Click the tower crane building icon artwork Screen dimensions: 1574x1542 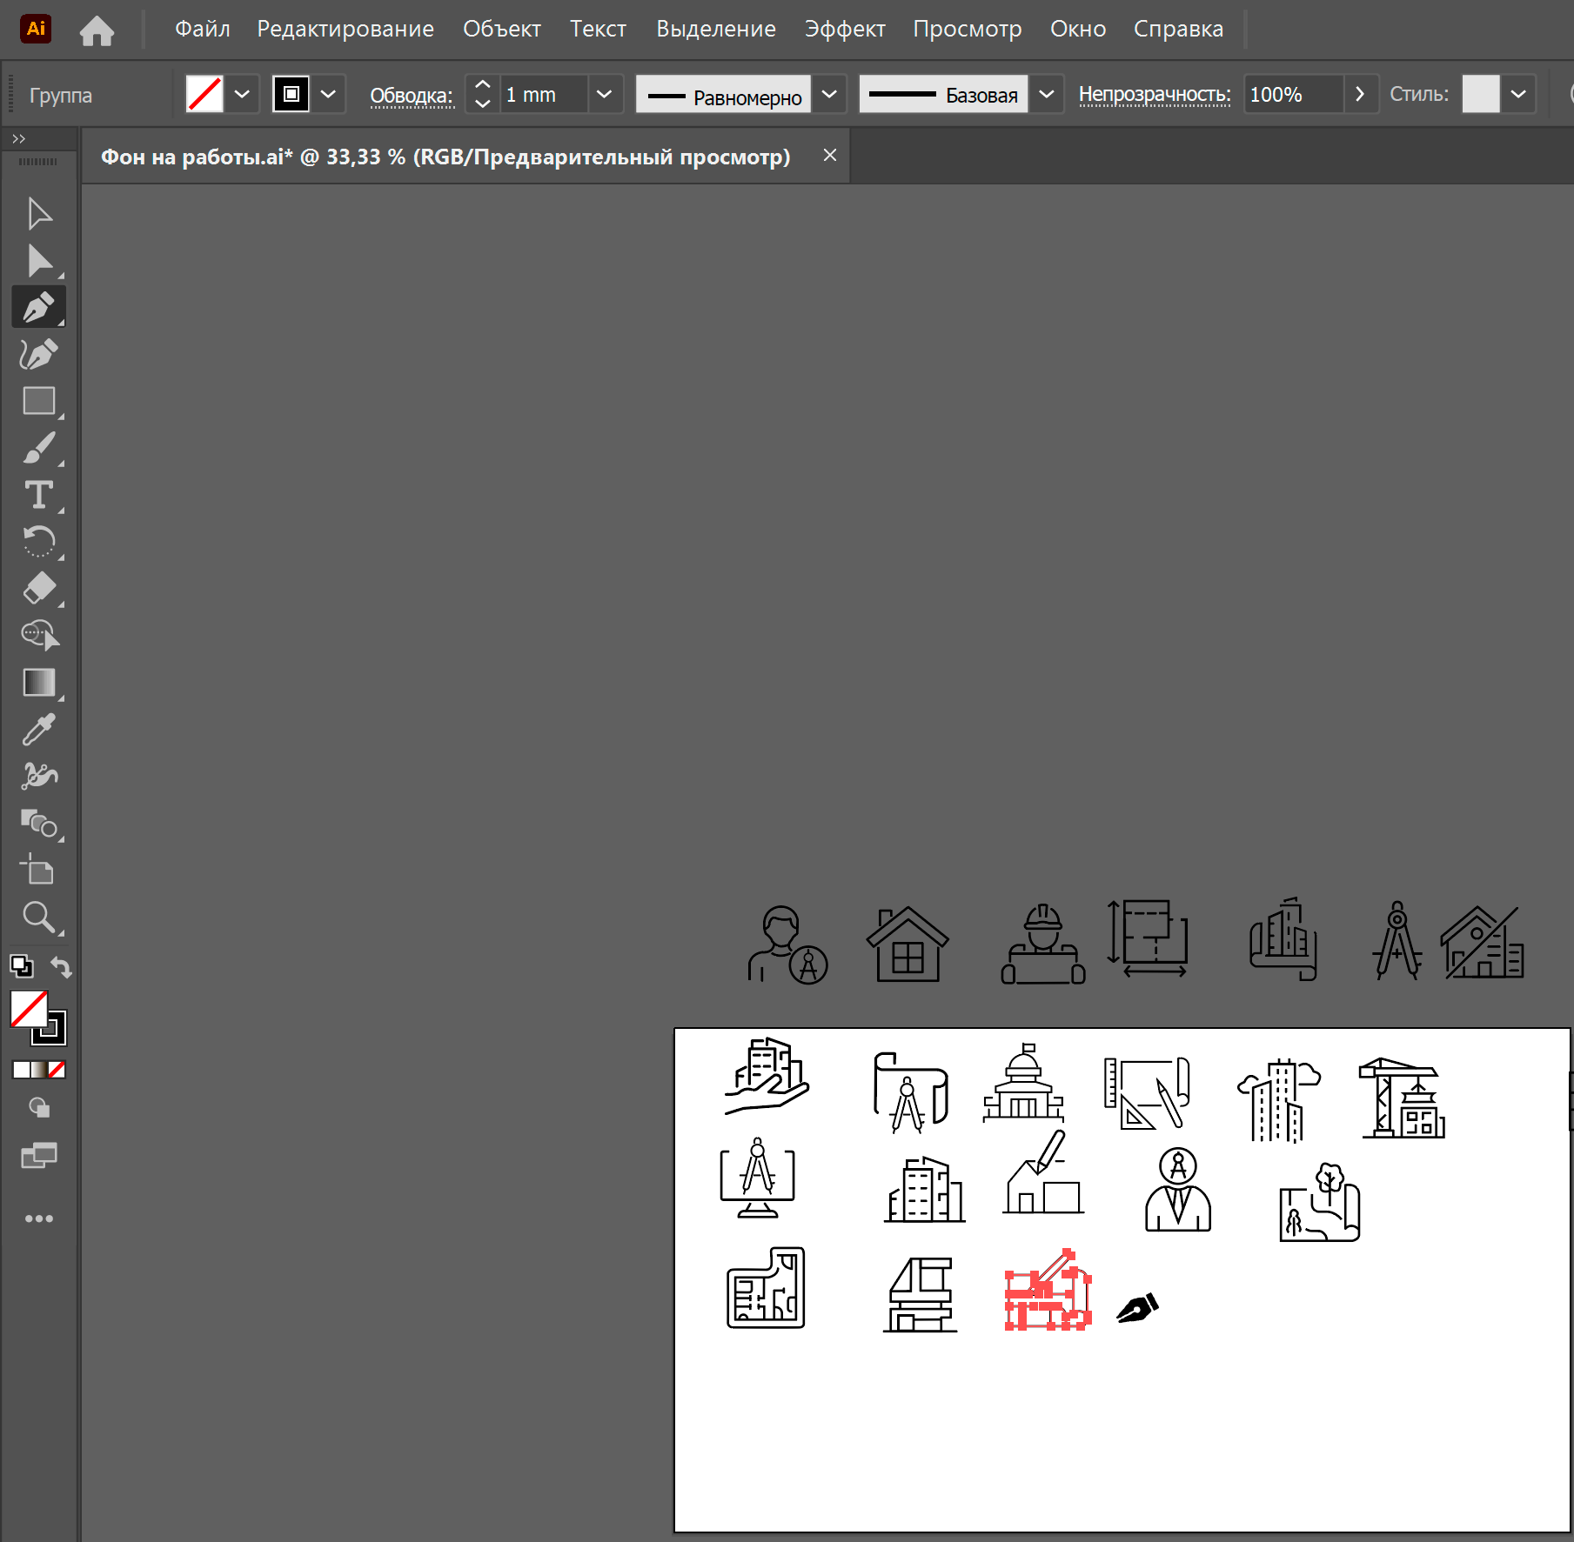[1403, 1098]
